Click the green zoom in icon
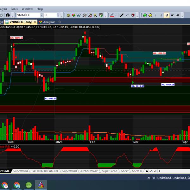 pos(145,16)
